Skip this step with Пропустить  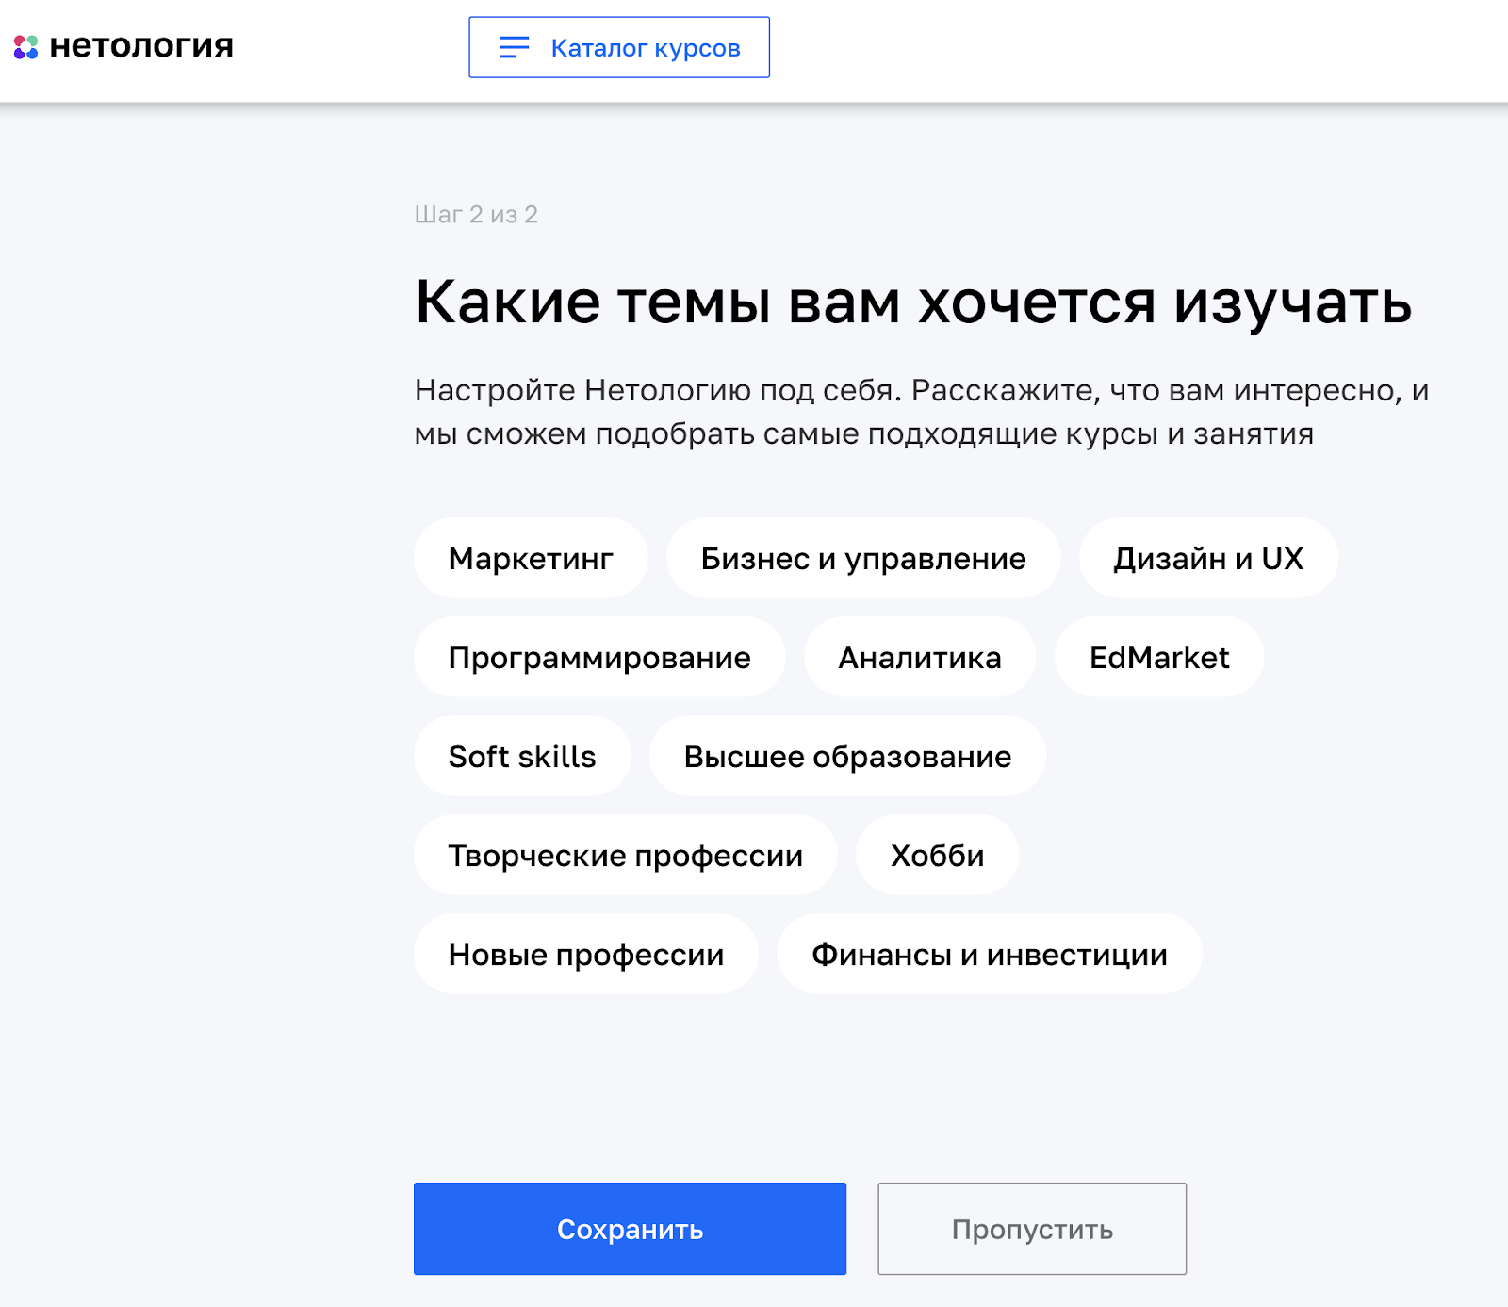[x=1032, y=1229]
